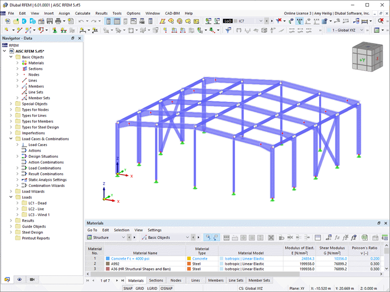Viewport: 390px width, 292px height.
Task: Click the decimal places 0.00 icon
Action: click(x=384, y=238)
